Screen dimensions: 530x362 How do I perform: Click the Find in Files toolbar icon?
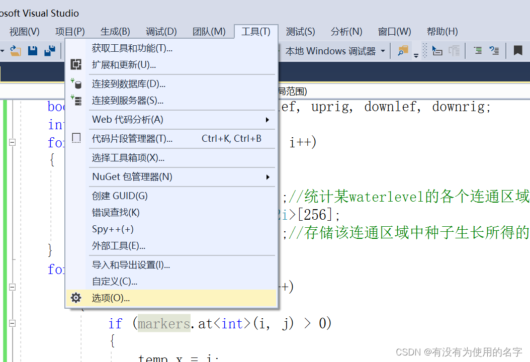pyautogui.click(x=403, y=51)
